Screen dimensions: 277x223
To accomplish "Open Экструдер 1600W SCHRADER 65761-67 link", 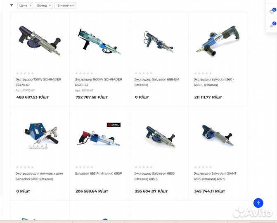I will pos(99,82).
